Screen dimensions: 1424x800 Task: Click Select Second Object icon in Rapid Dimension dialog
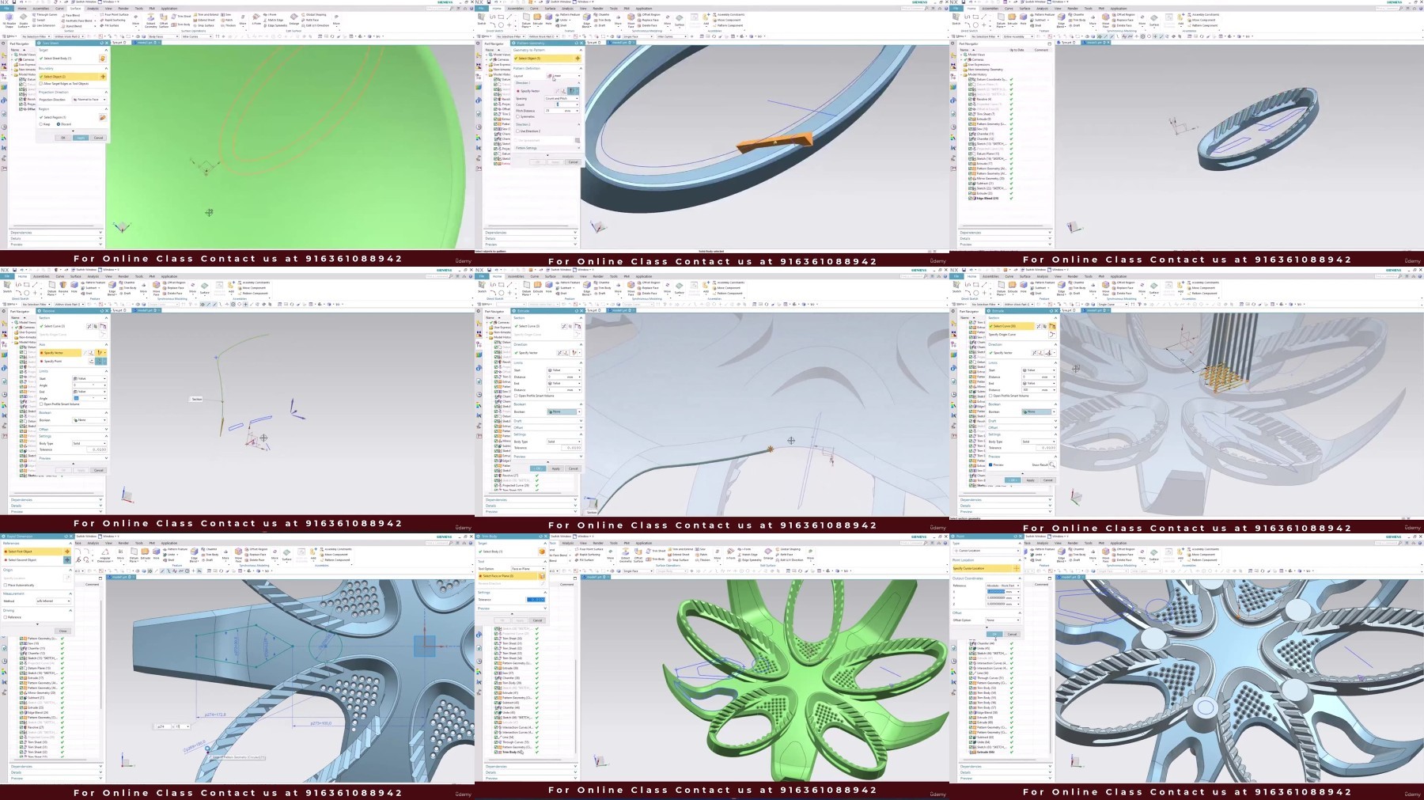click(67, 560)
